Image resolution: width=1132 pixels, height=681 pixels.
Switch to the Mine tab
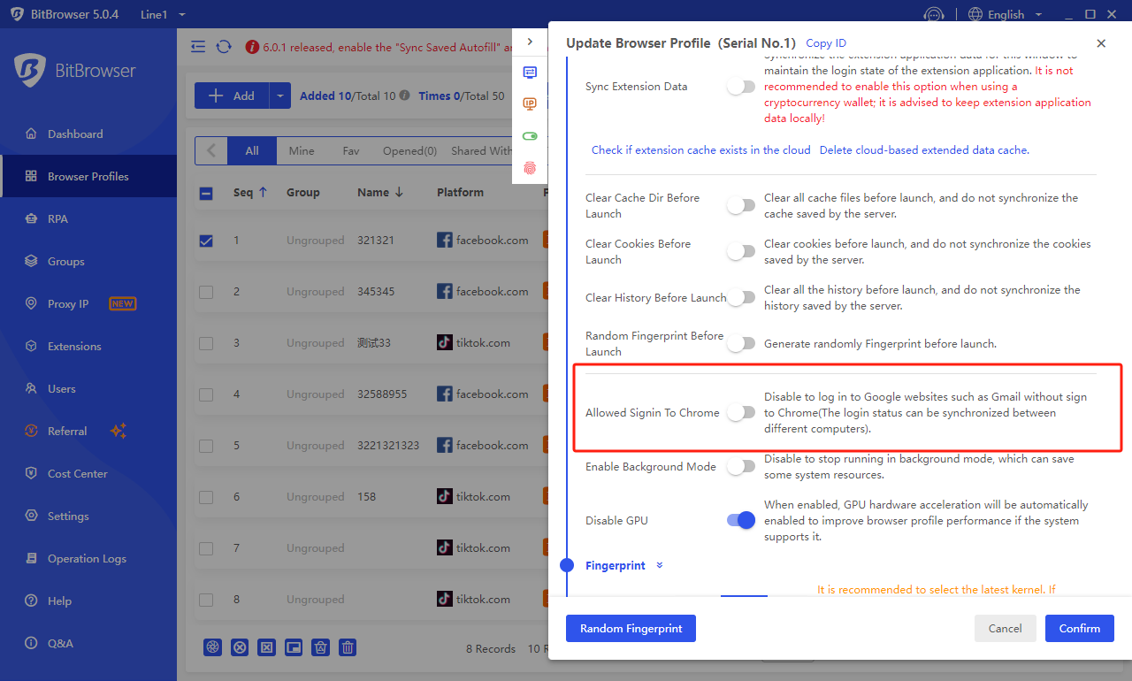[x=302, y=150]
